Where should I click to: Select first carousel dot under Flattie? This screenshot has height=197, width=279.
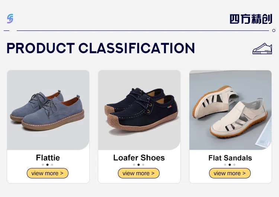(x=43, y=165)
